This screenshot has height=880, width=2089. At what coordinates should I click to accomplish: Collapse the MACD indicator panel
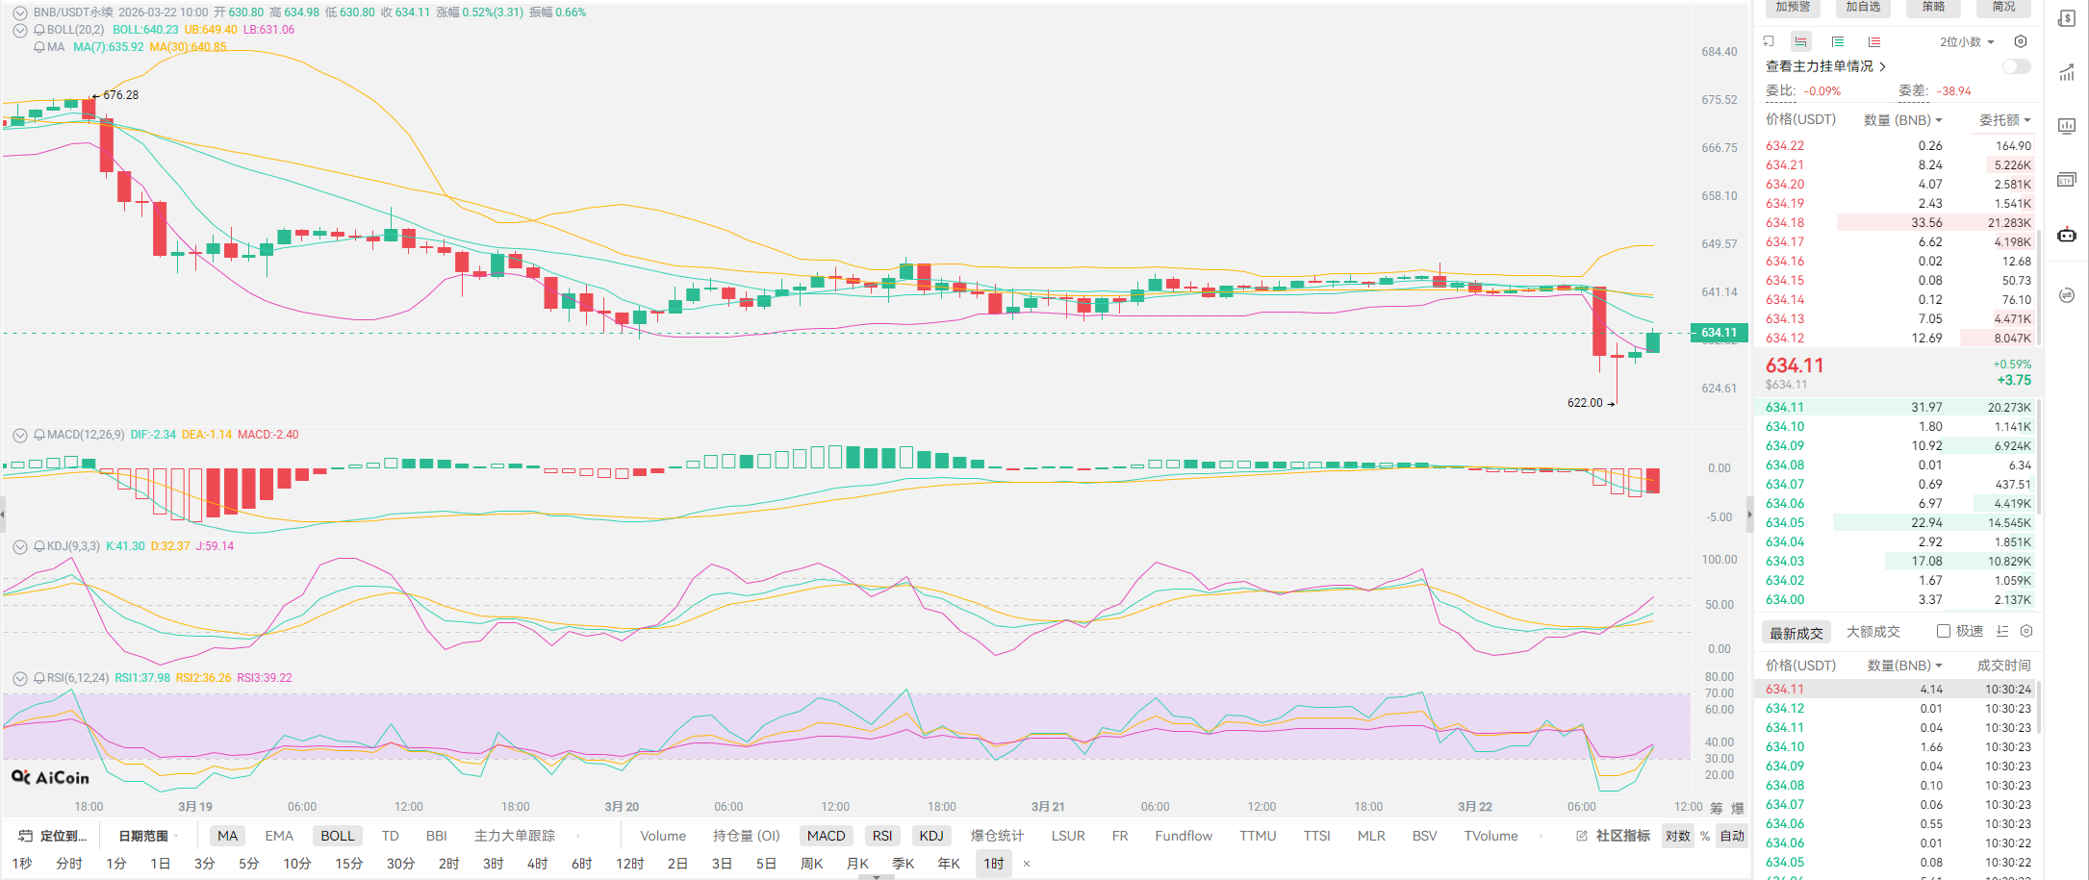tap(19, 435)
